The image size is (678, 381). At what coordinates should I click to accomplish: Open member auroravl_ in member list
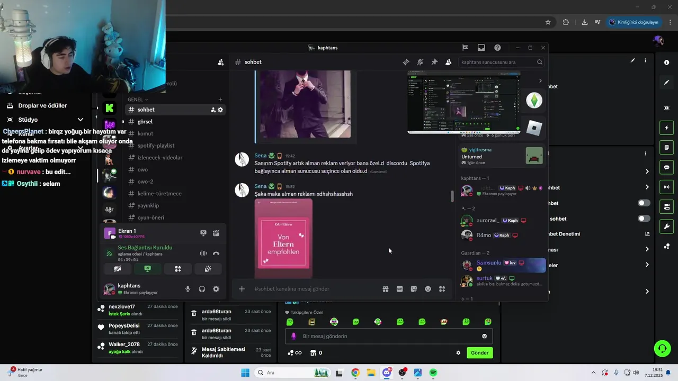[x=502, y=220]
